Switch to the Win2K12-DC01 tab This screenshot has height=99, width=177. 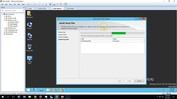point(42,9)
